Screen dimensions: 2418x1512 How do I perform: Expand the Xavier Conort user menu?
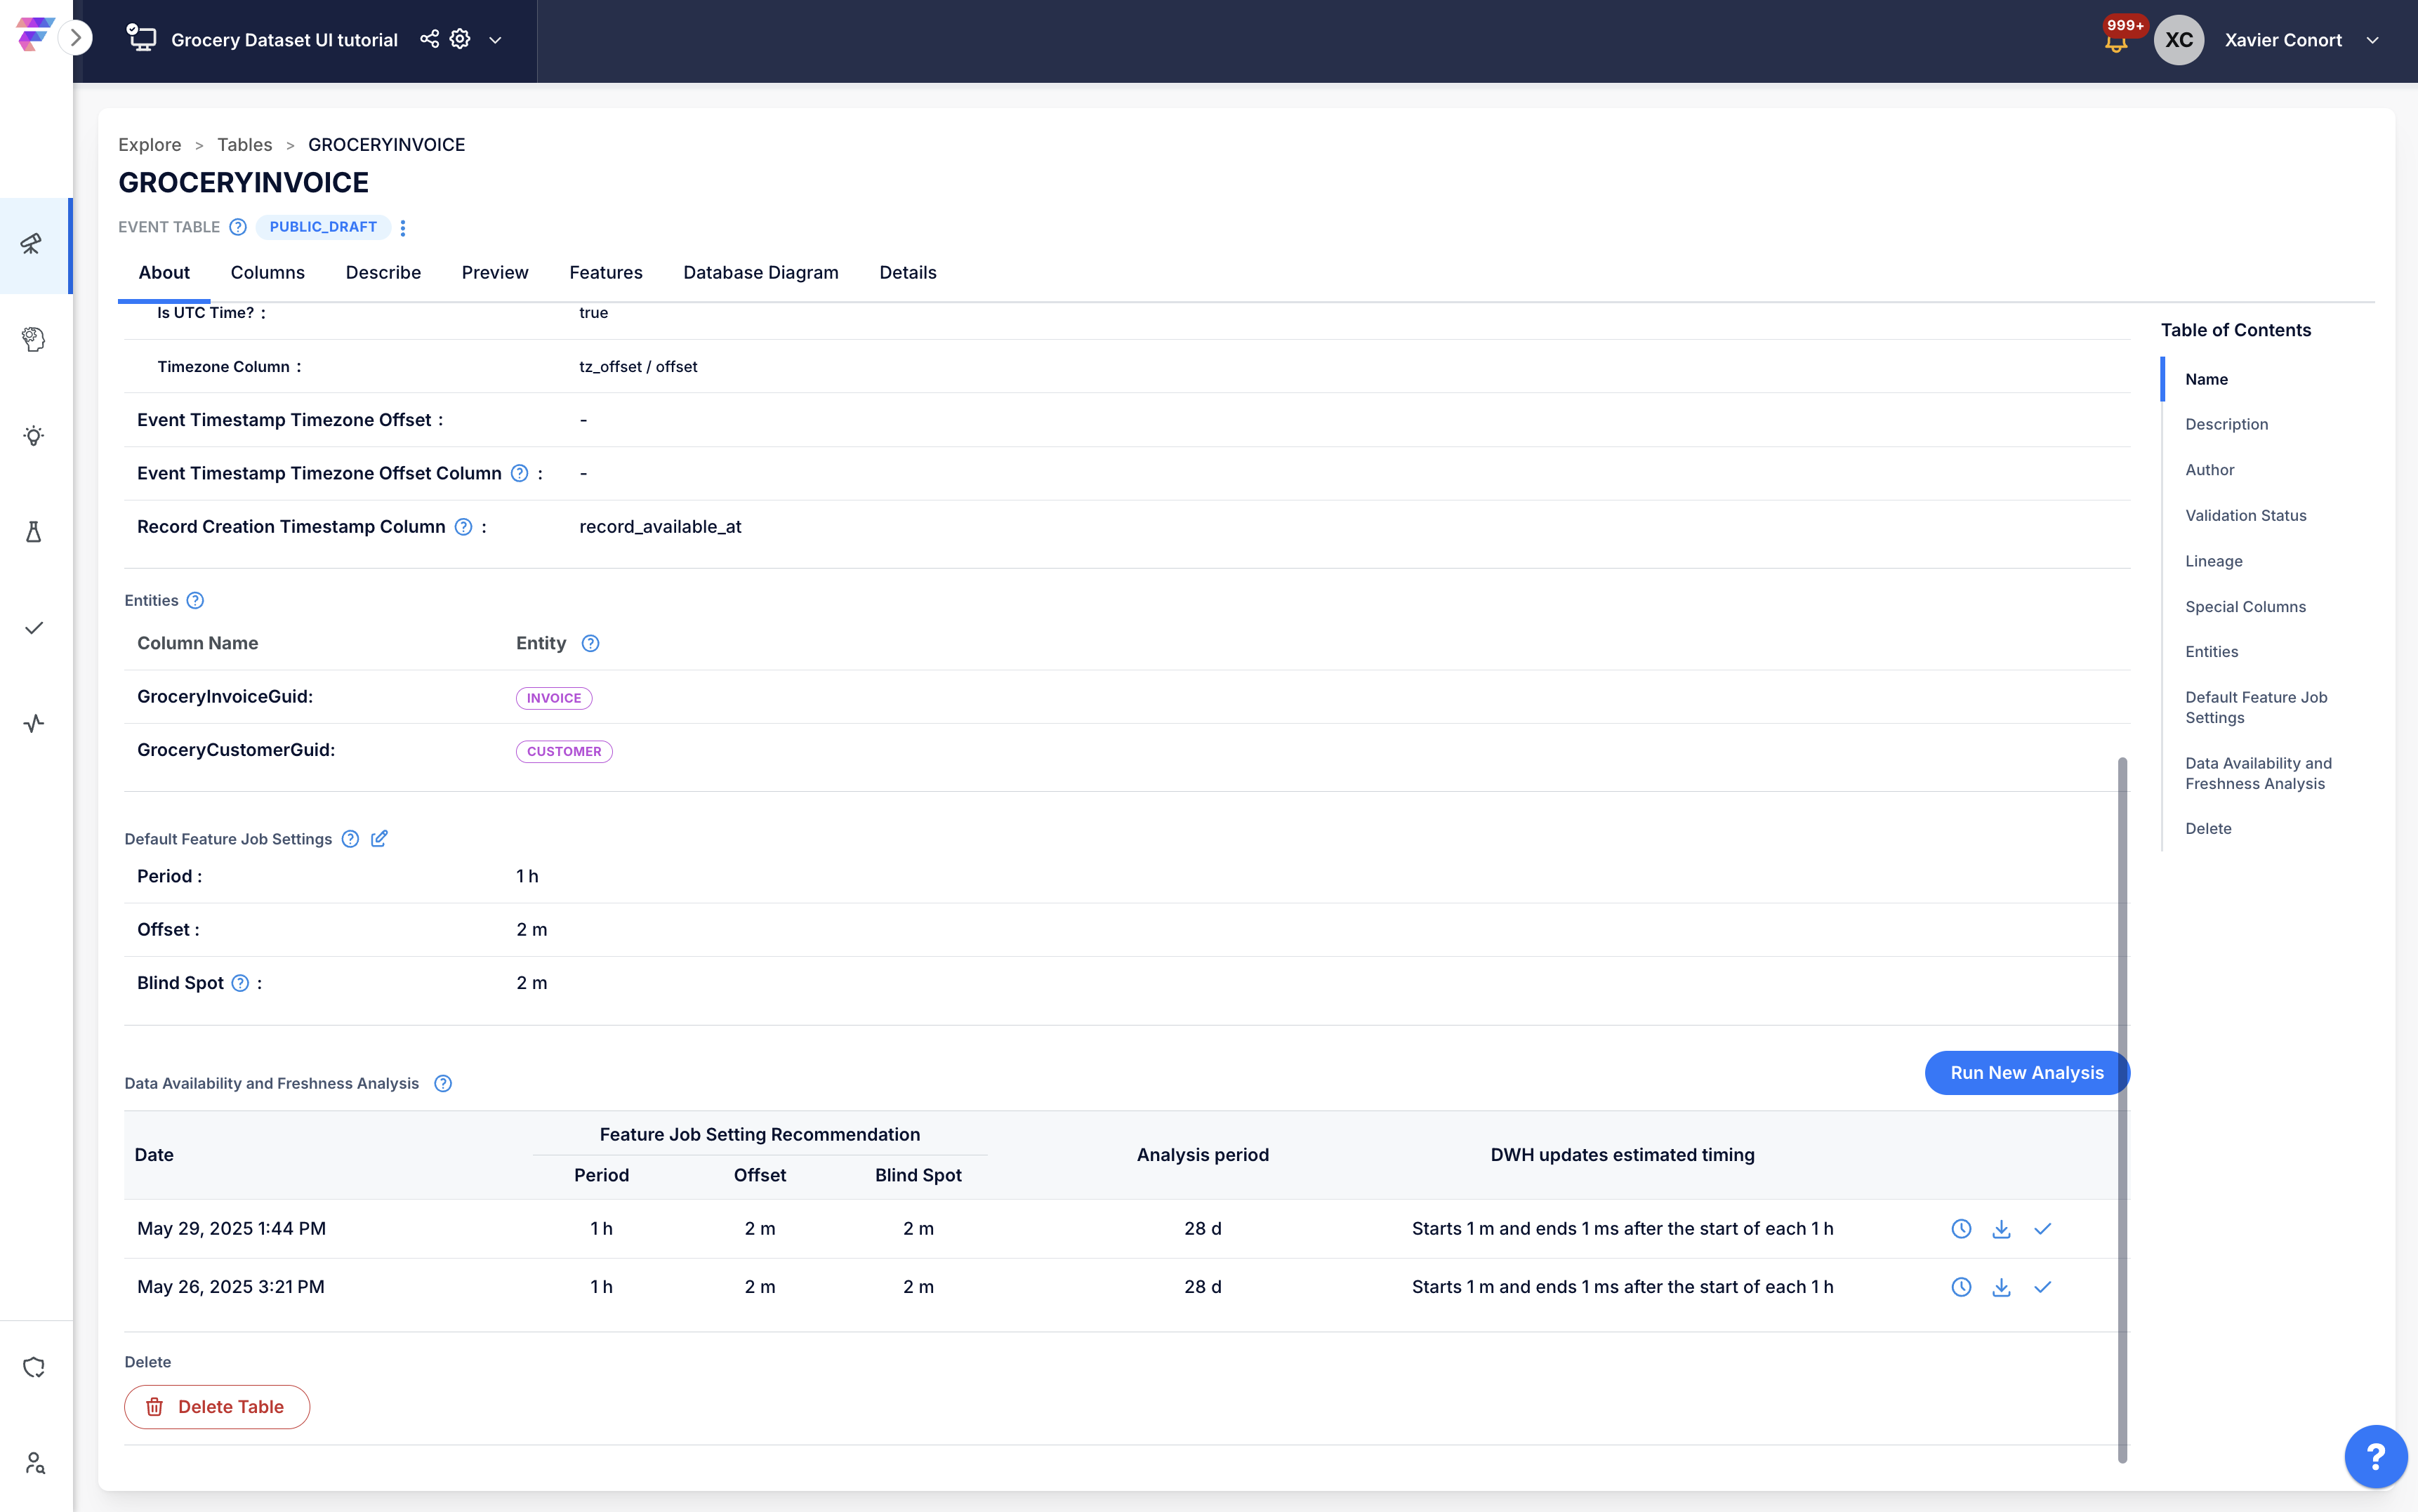2372,40
